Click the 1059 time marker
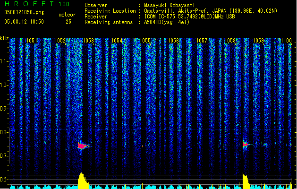Image resolution: width=297 pixels, height=189 pixels. pyautogui.click(x=259, y=41)
